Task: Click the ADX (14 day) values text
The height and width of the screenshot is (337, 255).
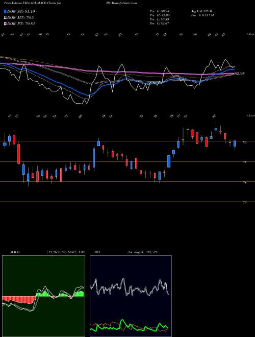Action: coord(143,252)
